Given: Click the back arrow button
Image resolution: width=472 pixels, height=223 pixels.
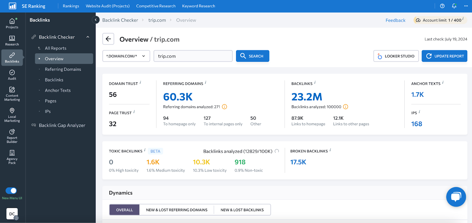Looking at the screenshot, I should pos(108,39).
